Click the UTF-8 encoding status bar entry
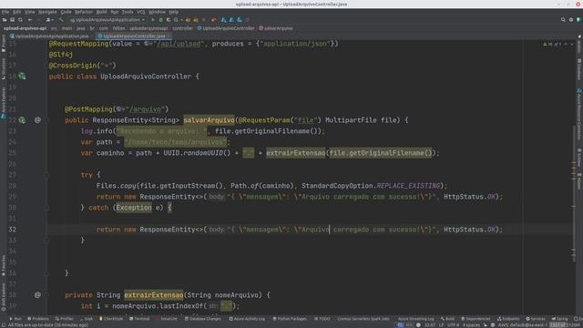583x328 pixels. click(x=454, y=325)
